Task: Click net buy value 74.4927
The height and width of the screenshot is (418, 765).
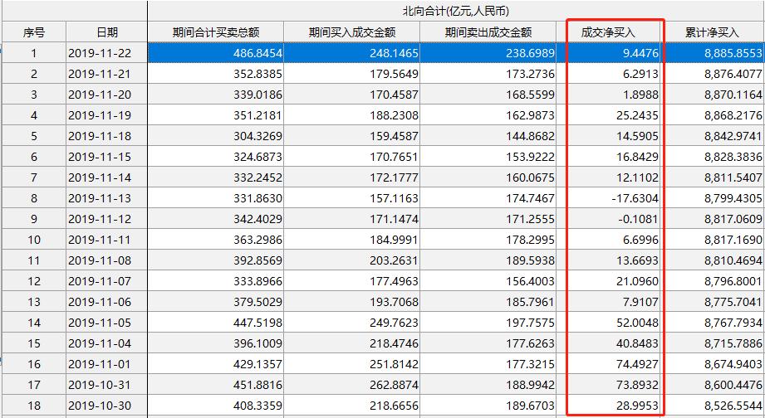Action: [608, 363]
